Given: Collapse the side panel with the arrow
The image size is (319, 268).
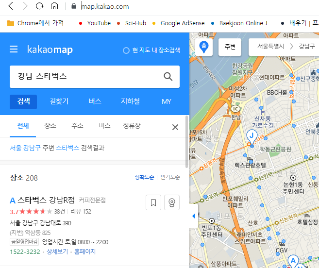Looking at the screenshot, I should point(194,216).
